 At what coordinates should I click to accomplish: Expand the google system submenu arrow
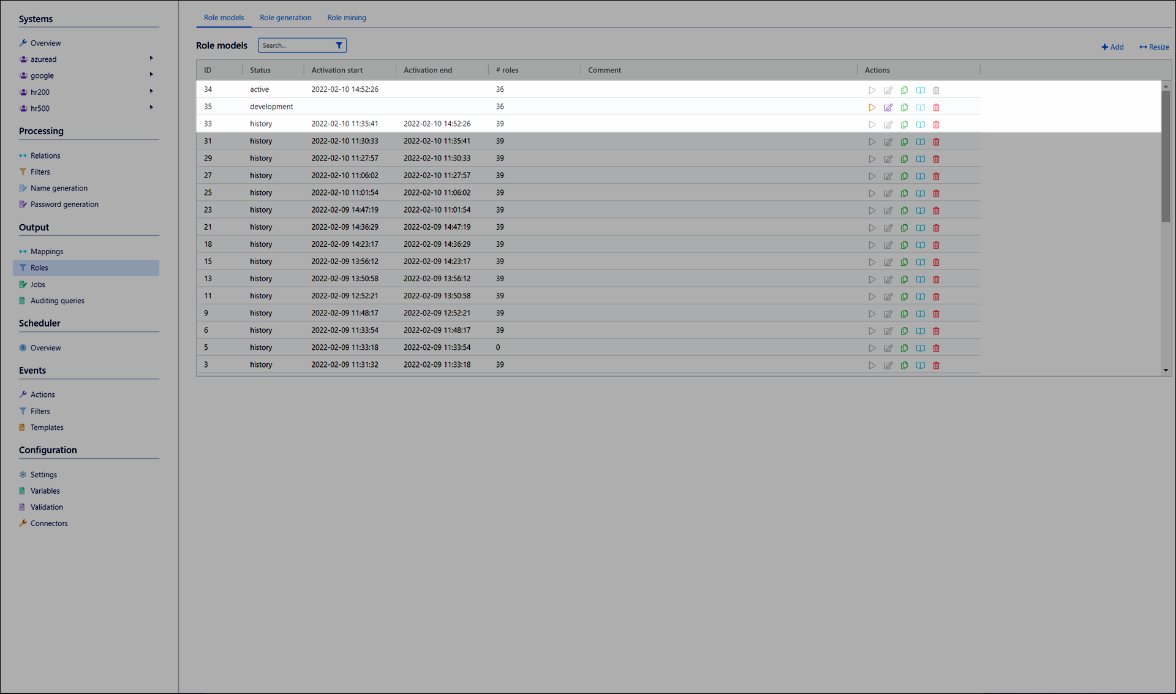tap(151, 75)
